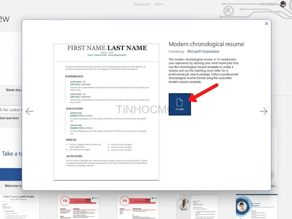This screenshot has height=219, width=292.
Task: Click the Blank document label
Action: pos(14,90)
